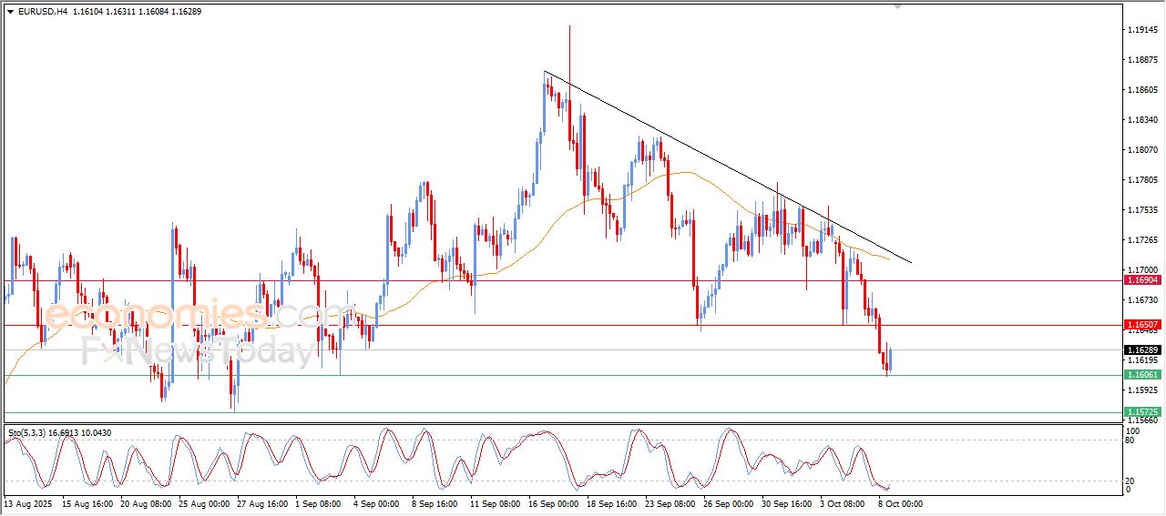Click the 8 Sep 16:00 time label
This screenshot has height=516, width=1166.
tap(436, 503)
